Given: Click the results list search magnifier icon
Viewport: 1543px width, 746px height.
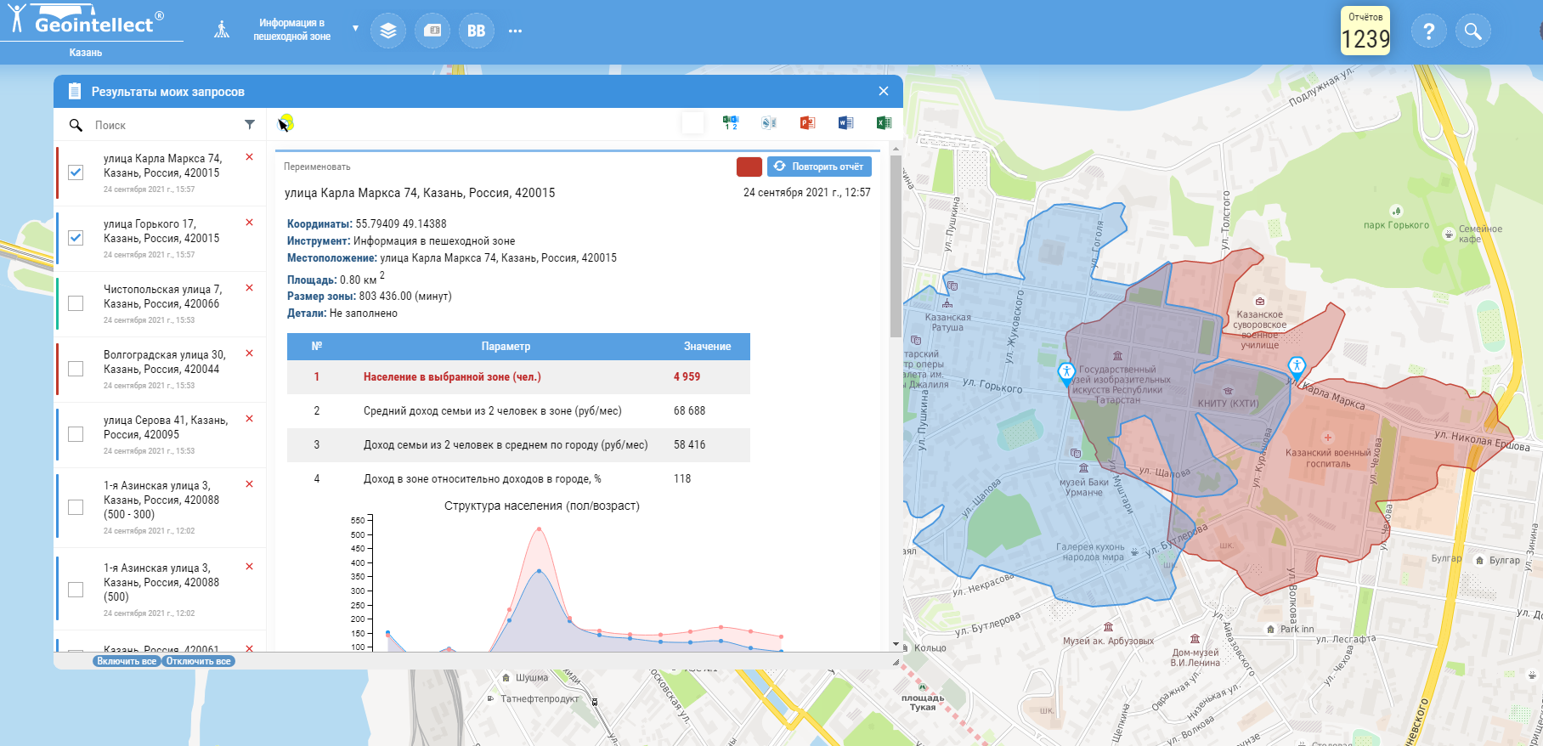Looking at the screenshot, I should tap(76, 125).
